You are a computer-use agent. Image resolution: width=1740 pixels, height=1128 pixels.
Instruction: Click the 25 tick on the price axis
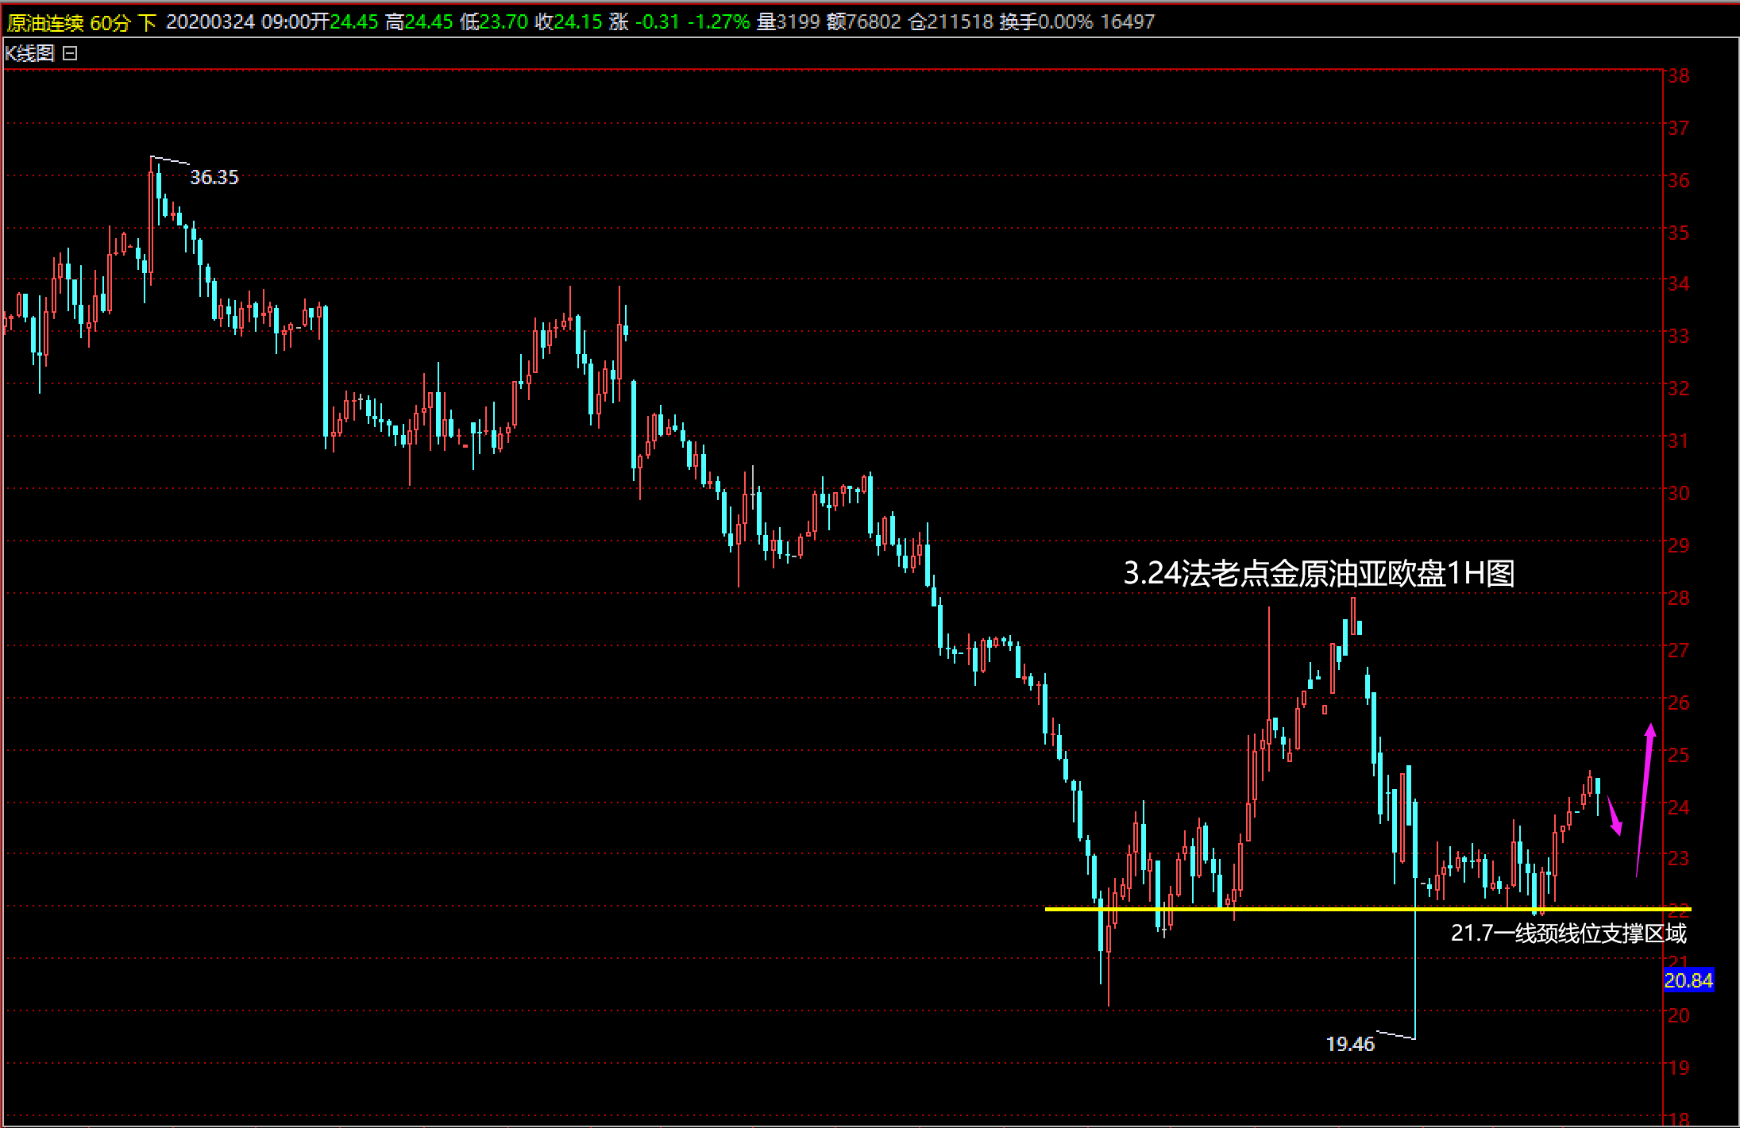1679,754
